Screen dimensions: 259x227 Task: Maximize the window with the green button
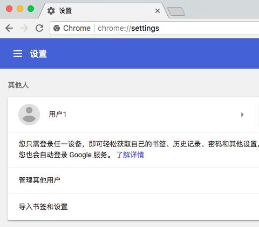[31, 9]
